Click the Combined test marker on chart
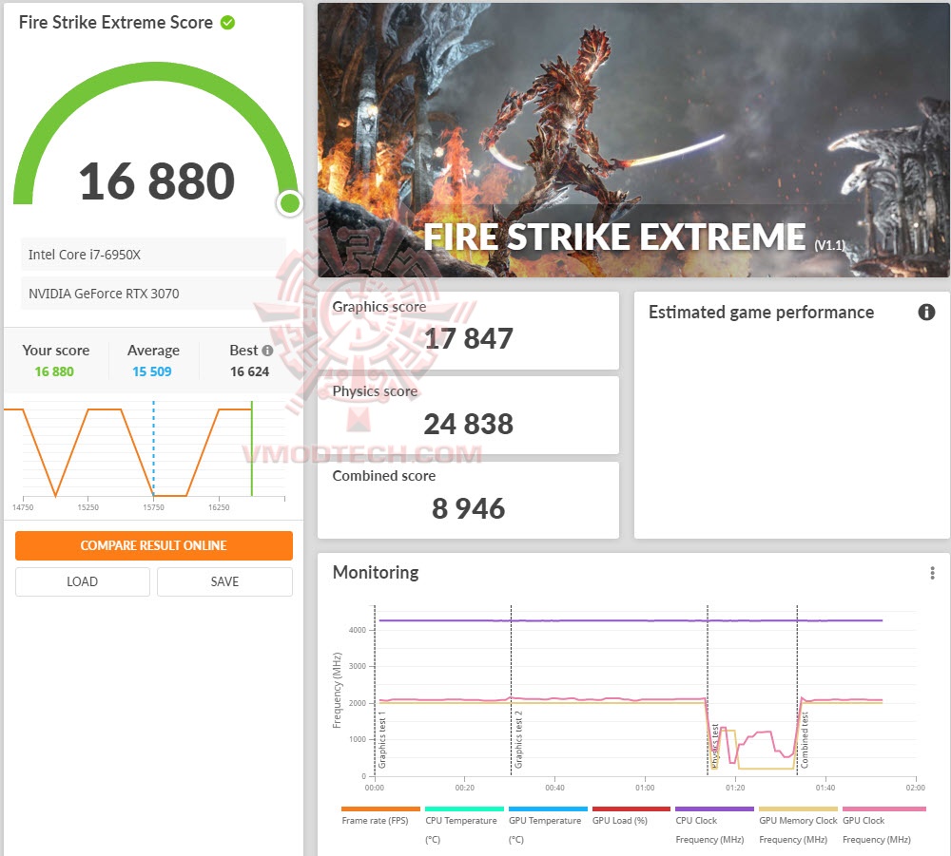This screenshot has width=951, height=856. 805,740
